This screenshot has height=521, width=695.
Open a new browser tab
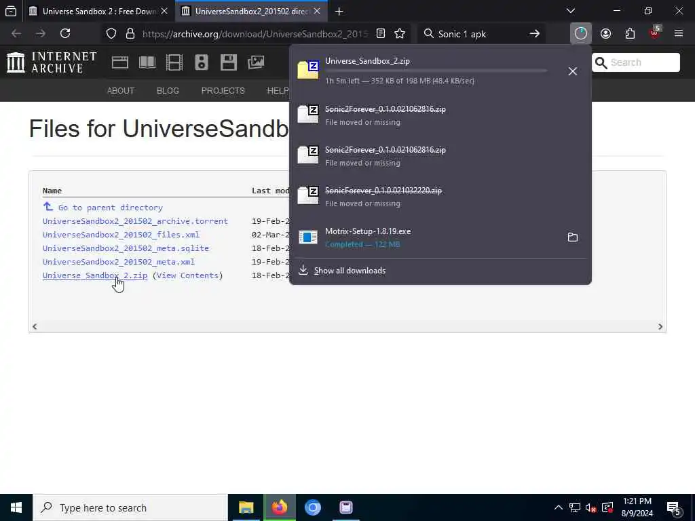coord(339,12)
